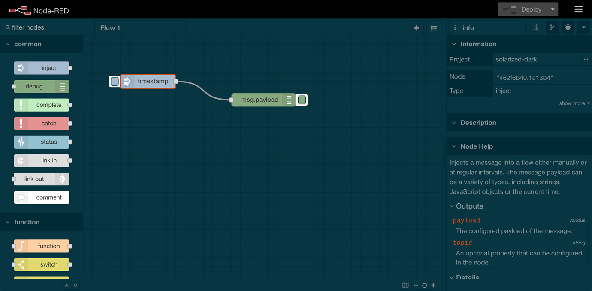Image resolution: width=592 pixels, height=291 pixels.
Task: Toggle the navigator minimap icon near the zoom controls
Action: [405, 285]
